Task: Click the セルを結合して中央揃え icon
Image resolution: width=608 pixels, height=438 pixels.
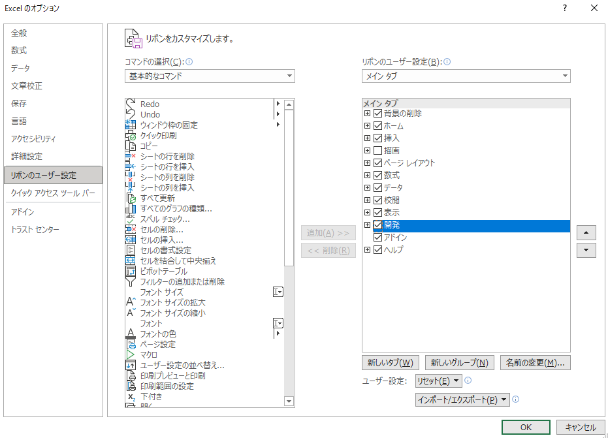Action: coord(131,261)
